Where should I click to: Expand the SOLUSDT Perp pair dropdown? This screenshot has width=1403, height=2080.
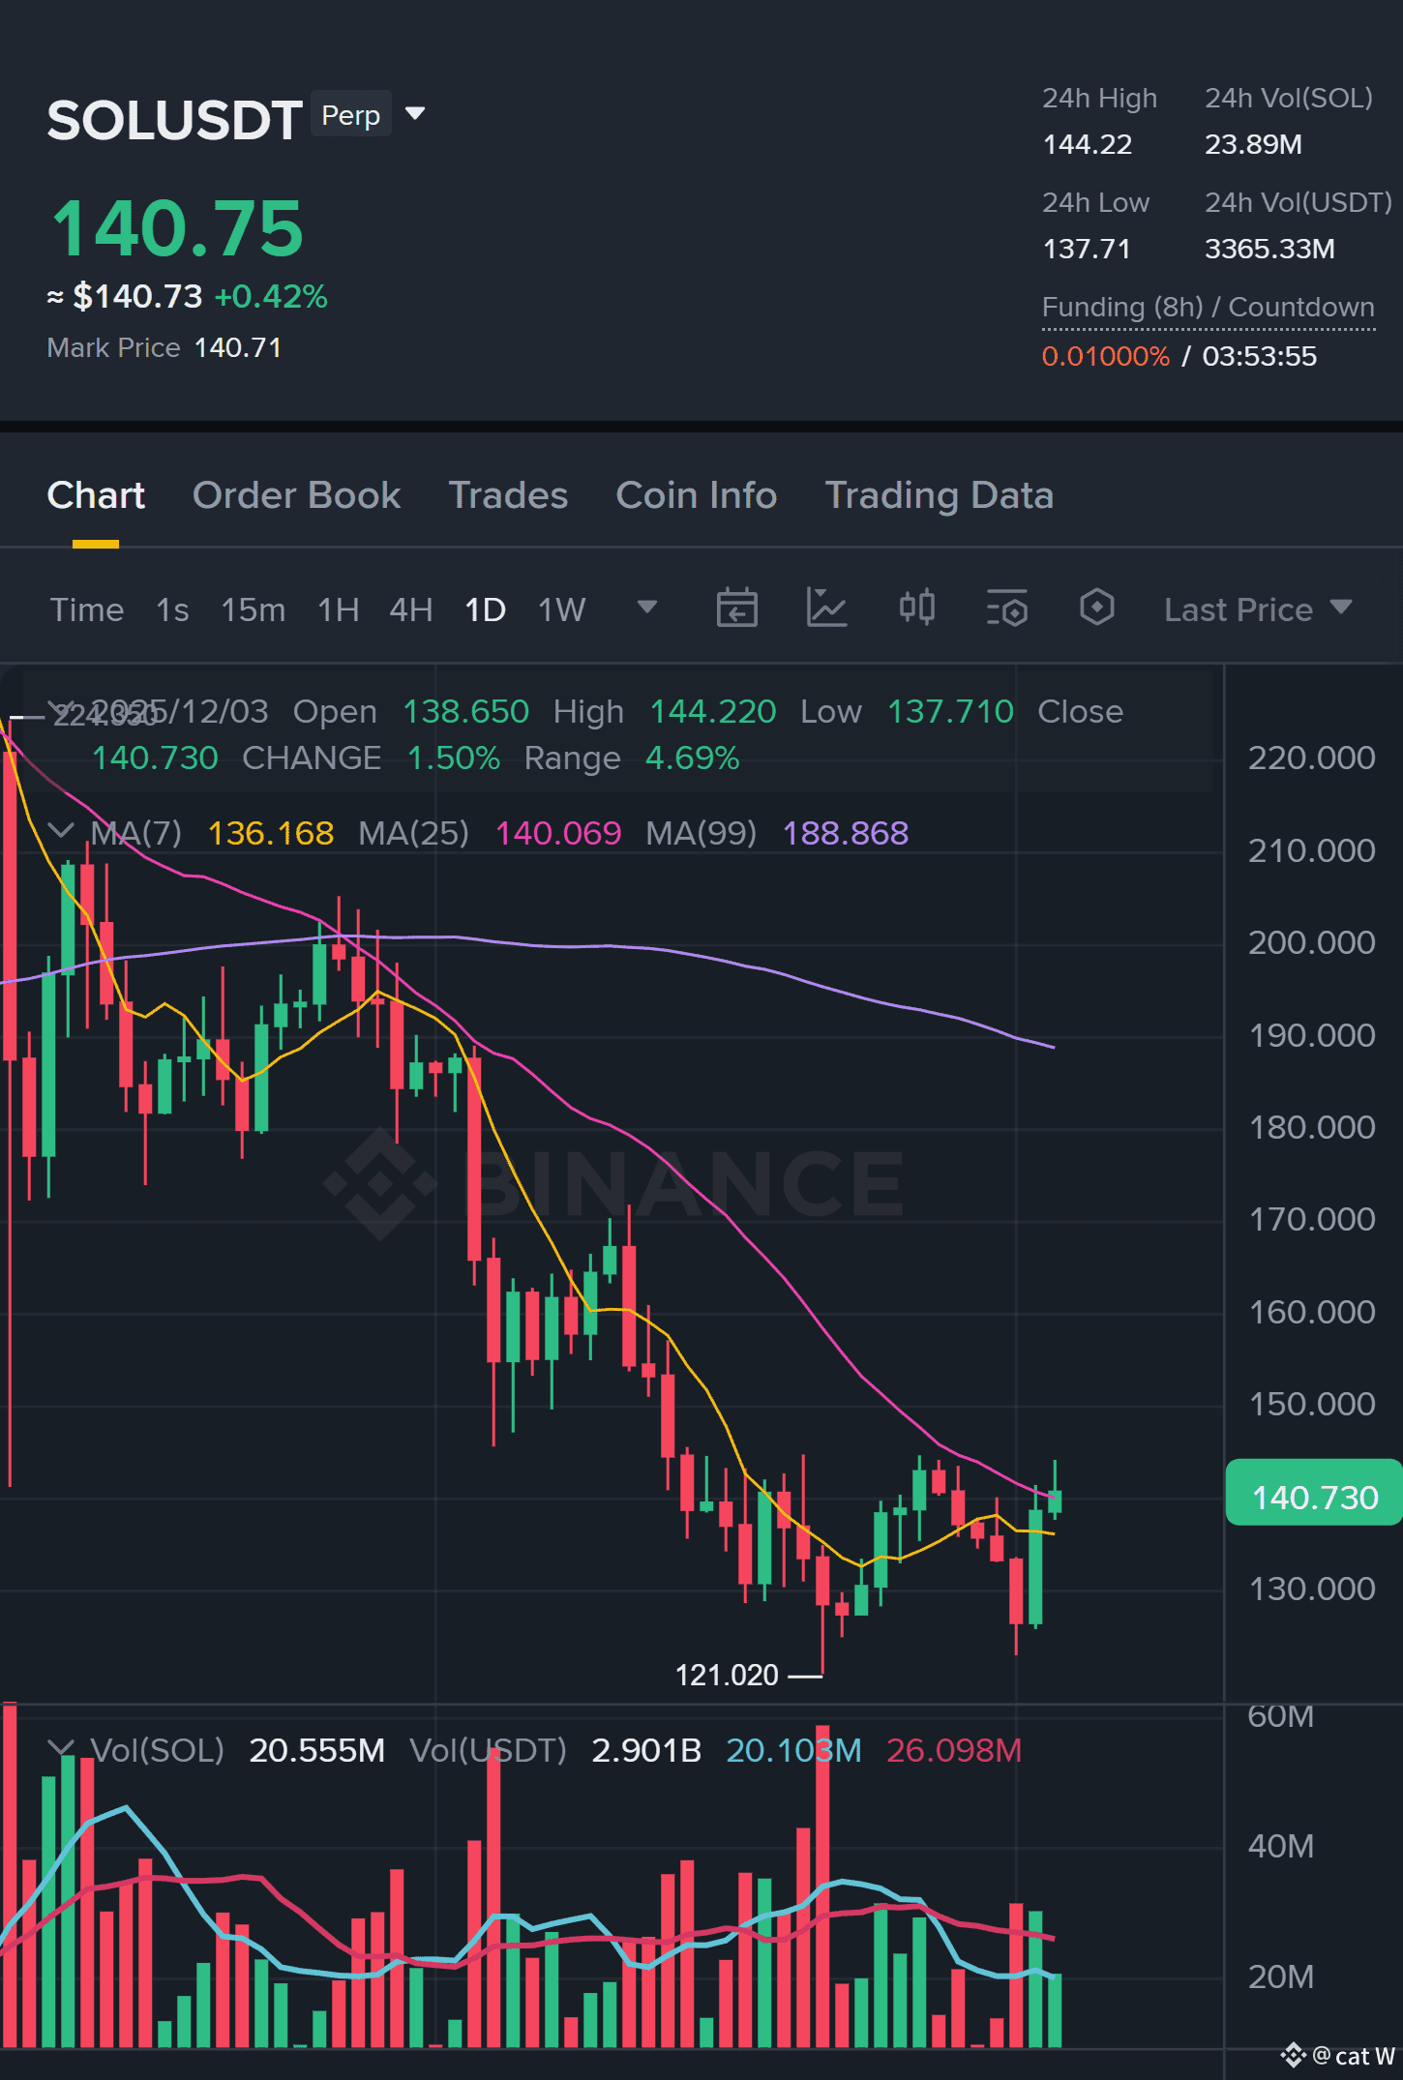point(415,114)
